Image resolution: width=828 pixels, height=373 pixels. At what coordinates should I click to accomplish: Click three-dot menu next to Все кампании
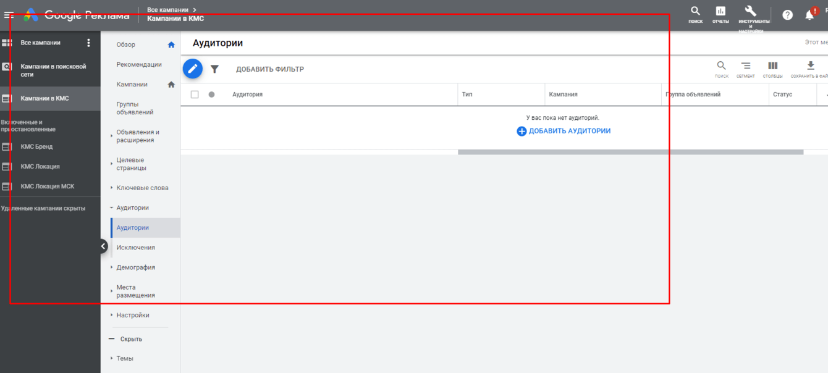point(88,43)
